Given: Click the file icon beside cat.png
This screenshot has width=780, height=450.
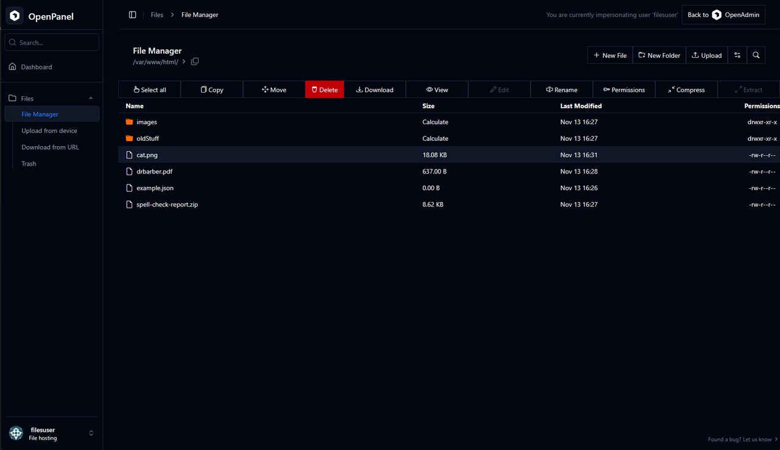Looking at the screenshot, I should pyautogui.click(x=129, y=155).
